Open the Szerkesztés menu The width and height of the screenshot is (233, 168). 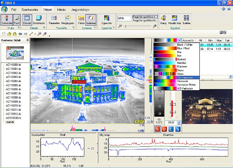[30, 10]
